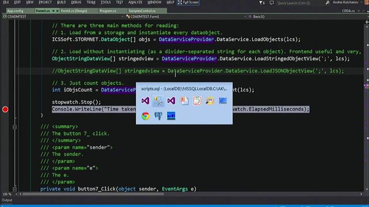This screenshot has width=369, height=207.
Task: Choose the magnifier app icon in switcher
Action: click(x=210, y=101)
